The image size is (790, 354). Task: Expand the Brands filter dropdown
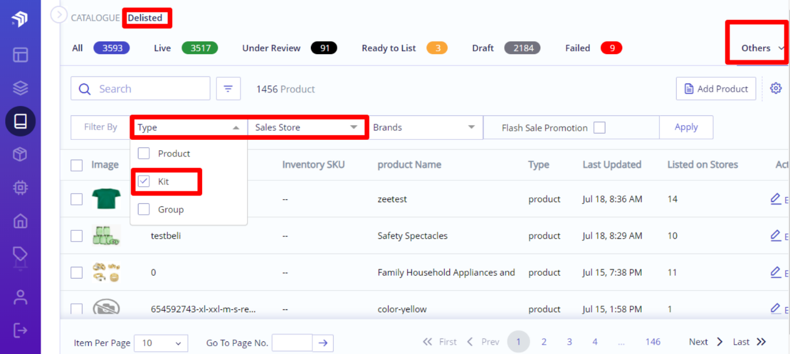424,127
